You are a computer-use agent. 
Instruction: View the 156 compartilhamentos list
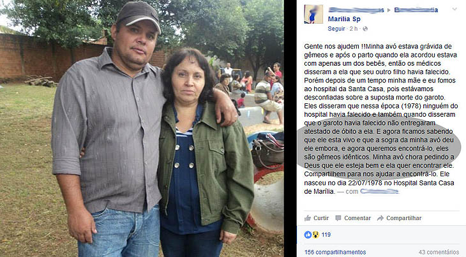(335, 252)
